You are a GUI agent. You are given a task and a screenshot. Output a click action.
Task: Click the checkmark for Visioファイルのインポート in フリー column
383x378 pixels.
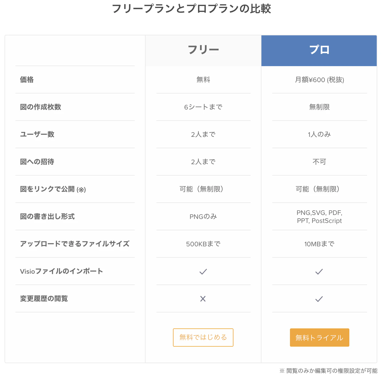point(203,271)
